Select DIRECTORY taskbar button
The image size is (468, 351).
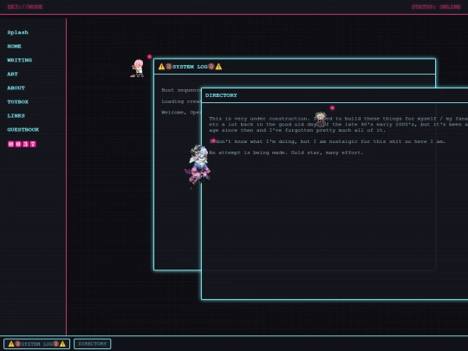point(93,344)
